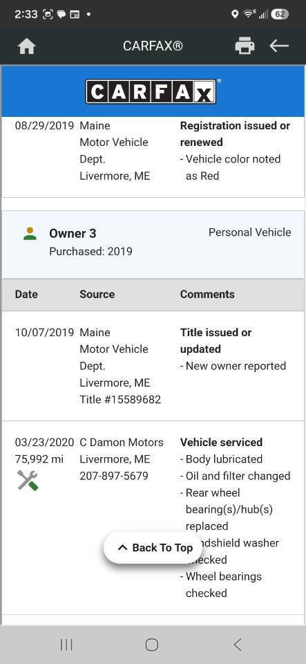The height and width of the screenshot is (664, 306).
Task: Tap the Android recent apps button
Action: pyautogui.click(x=66, y=645)
